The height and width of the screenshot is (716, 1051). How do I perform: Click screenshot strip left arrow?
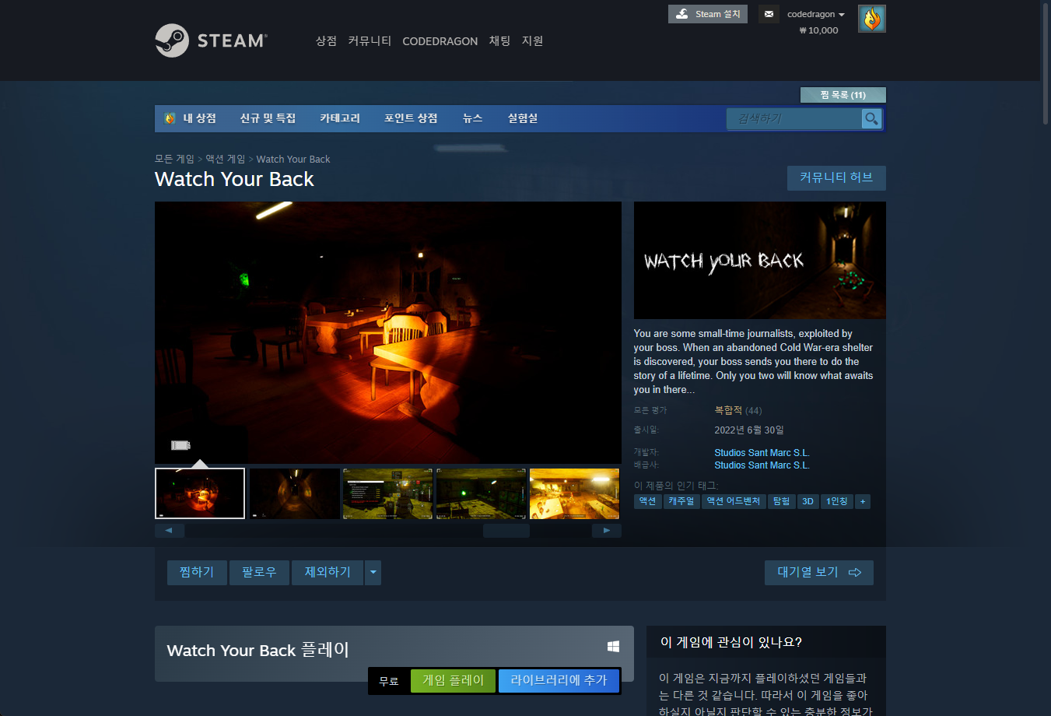[x=169, y=530]
